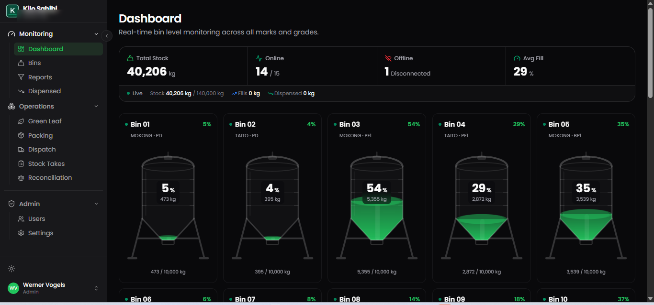The width and height of the screenshot is (654, 305).
Task: Navigate to Dispensed
Action: [x=58, y=91]
